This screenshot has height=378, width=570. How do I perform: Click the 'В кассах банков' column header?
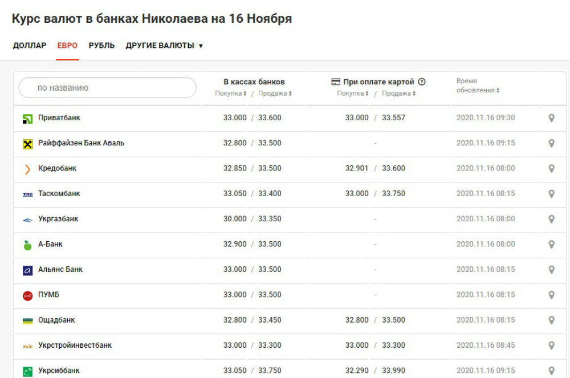[x=254, y=82]
